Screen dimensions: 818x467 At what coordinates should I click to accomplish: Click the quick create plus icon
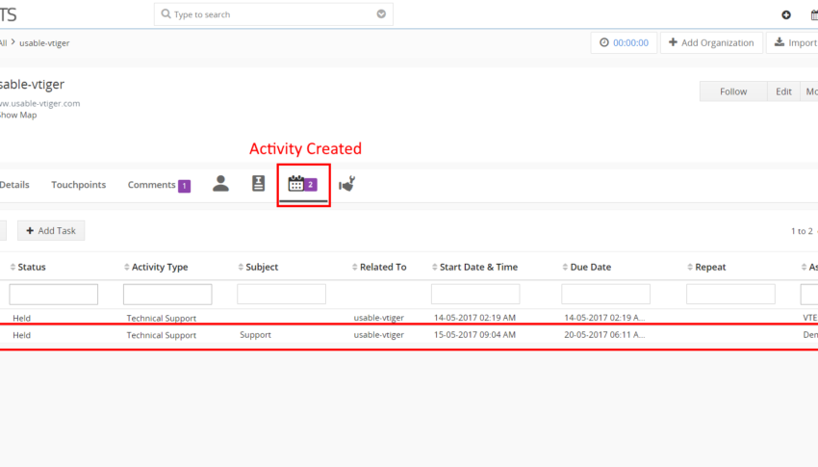(786, 14)
